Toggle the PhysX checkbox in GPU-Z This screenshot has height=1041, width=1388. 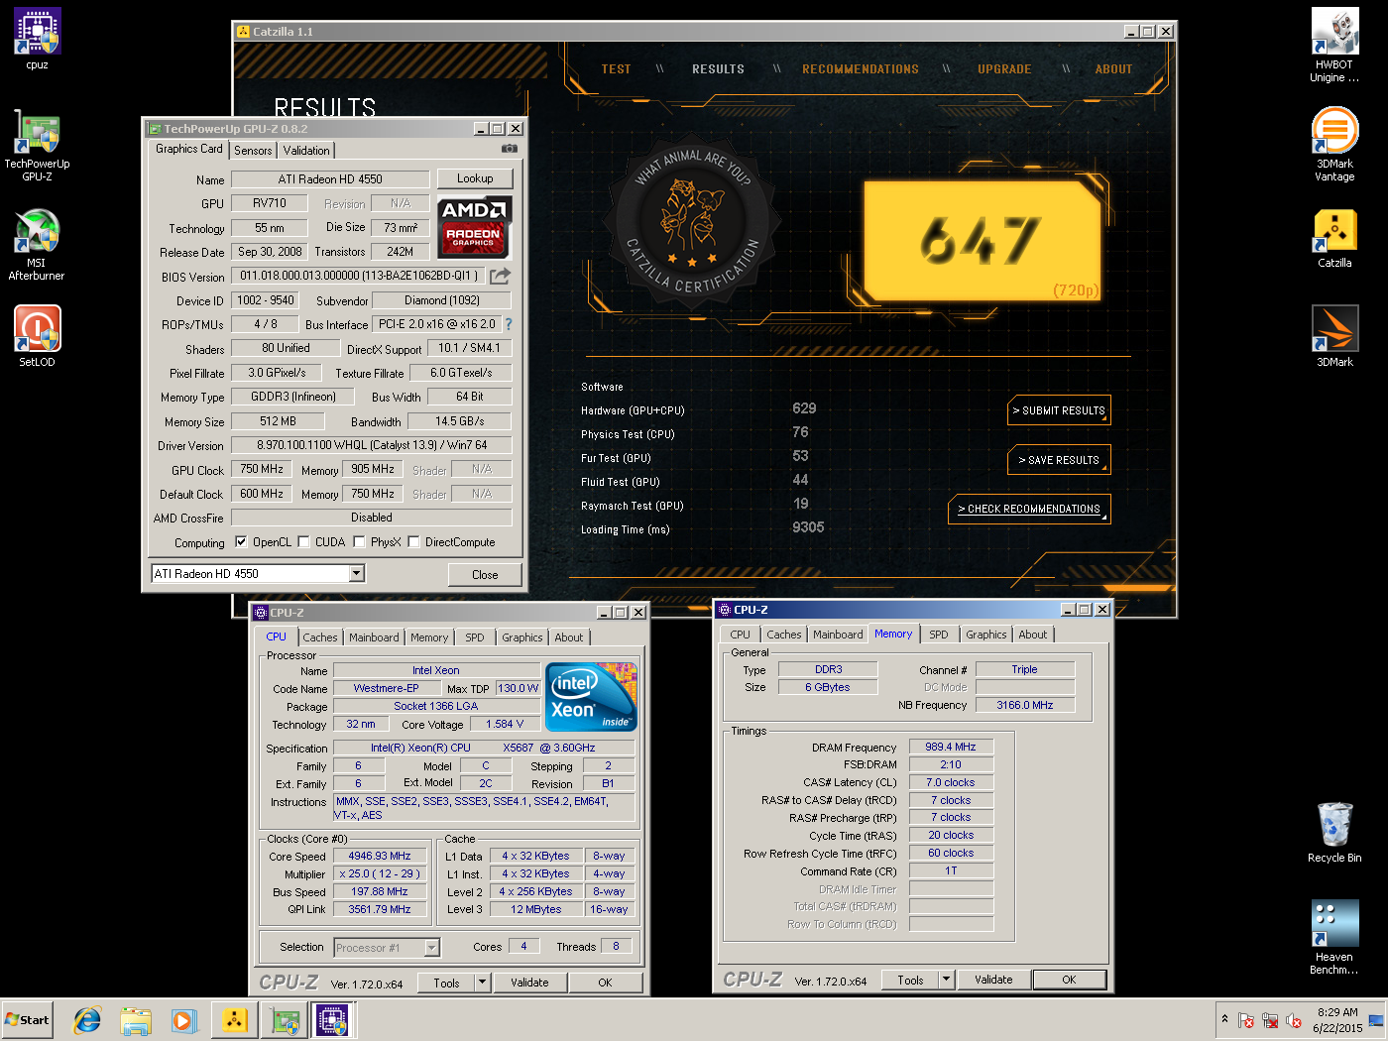coord(359,542)
